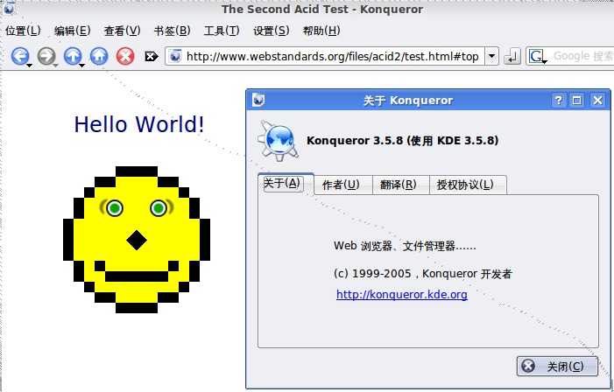Go forward with the Forward arrow icon

(46, 56)
